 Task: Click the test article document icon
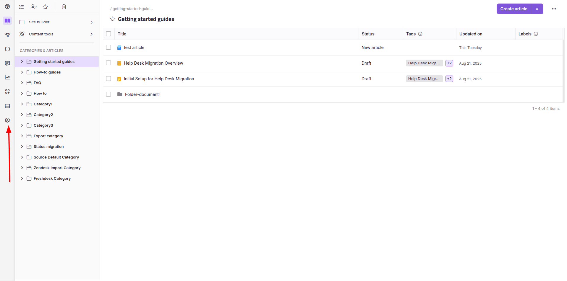[119, 48]
